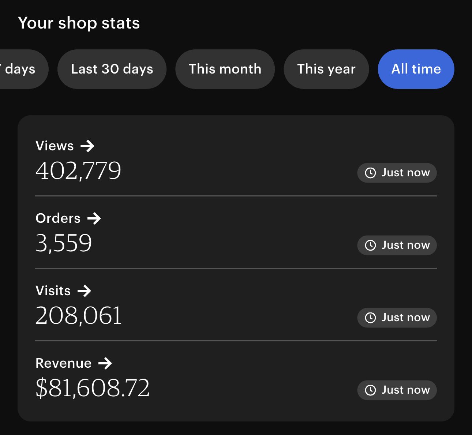This screenshot has width=472, height=435.
Task: Click the arrow icon beside Orders
Action: click(x=94, y=218)
